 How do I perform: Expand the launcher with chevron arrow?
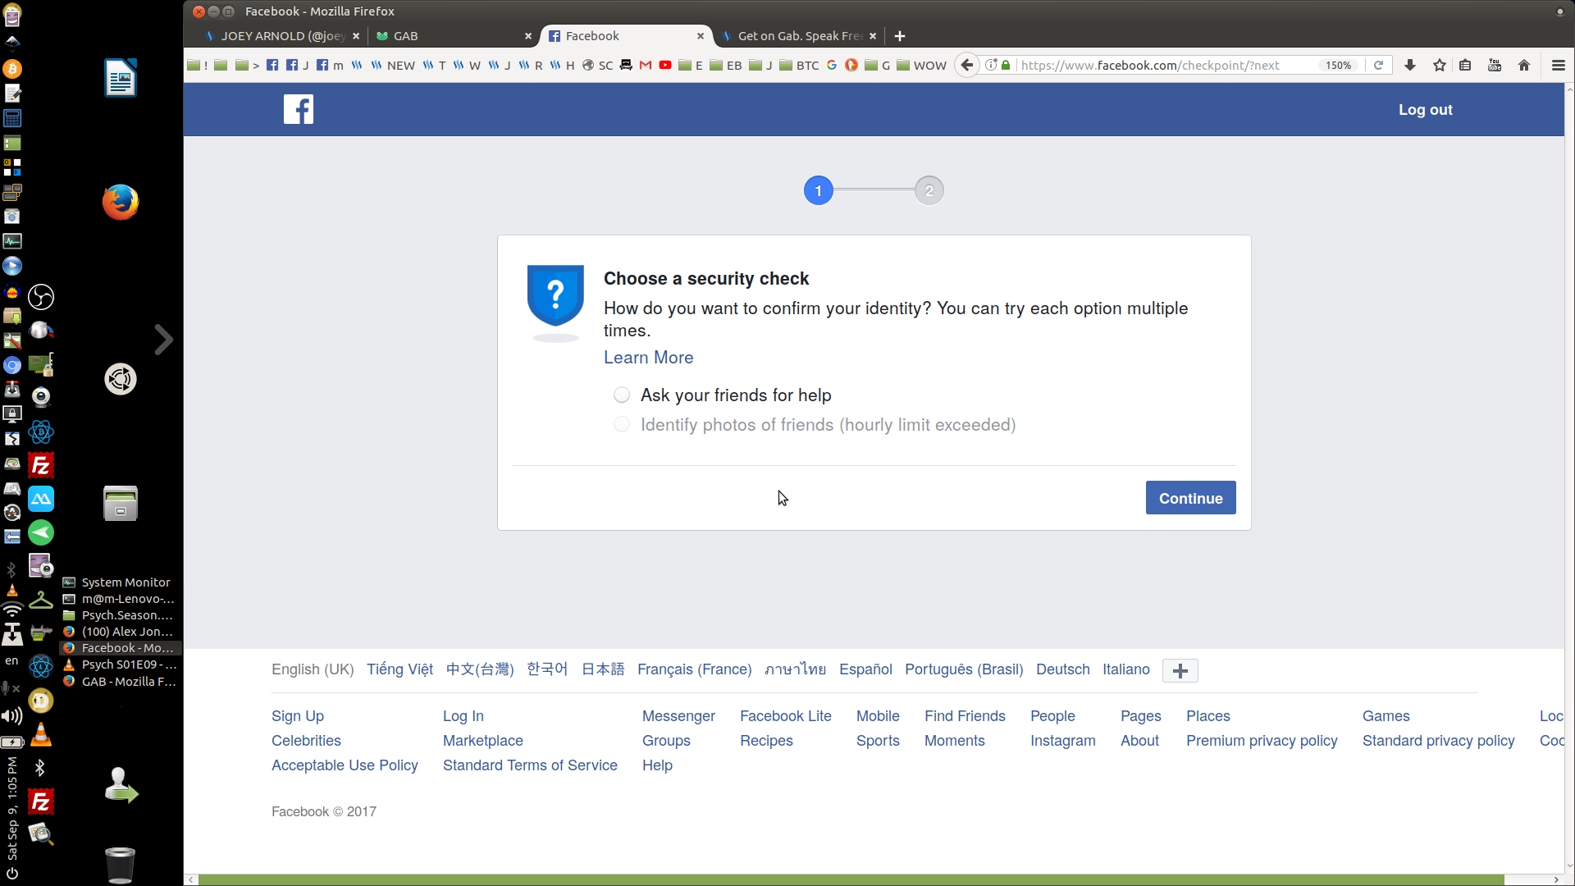(x=164, y=340)
